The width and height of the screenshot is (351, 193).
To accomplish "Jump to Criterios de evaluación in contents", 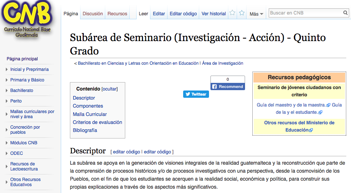I will coord(97,122).
